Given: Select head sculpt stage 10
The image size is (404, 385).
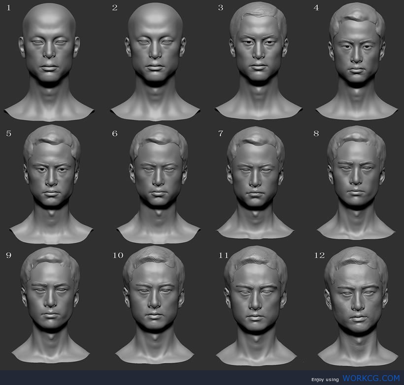Looking at the screenshot, I should (154, 305).
